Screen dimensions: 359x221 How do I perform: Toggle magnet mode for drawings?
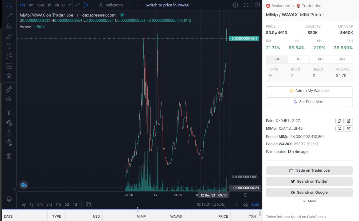pos(9,112)
